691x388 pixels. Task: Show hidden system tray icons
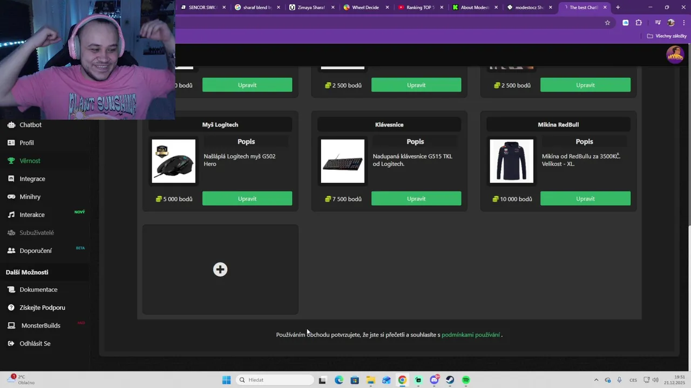tap(596, 380)
